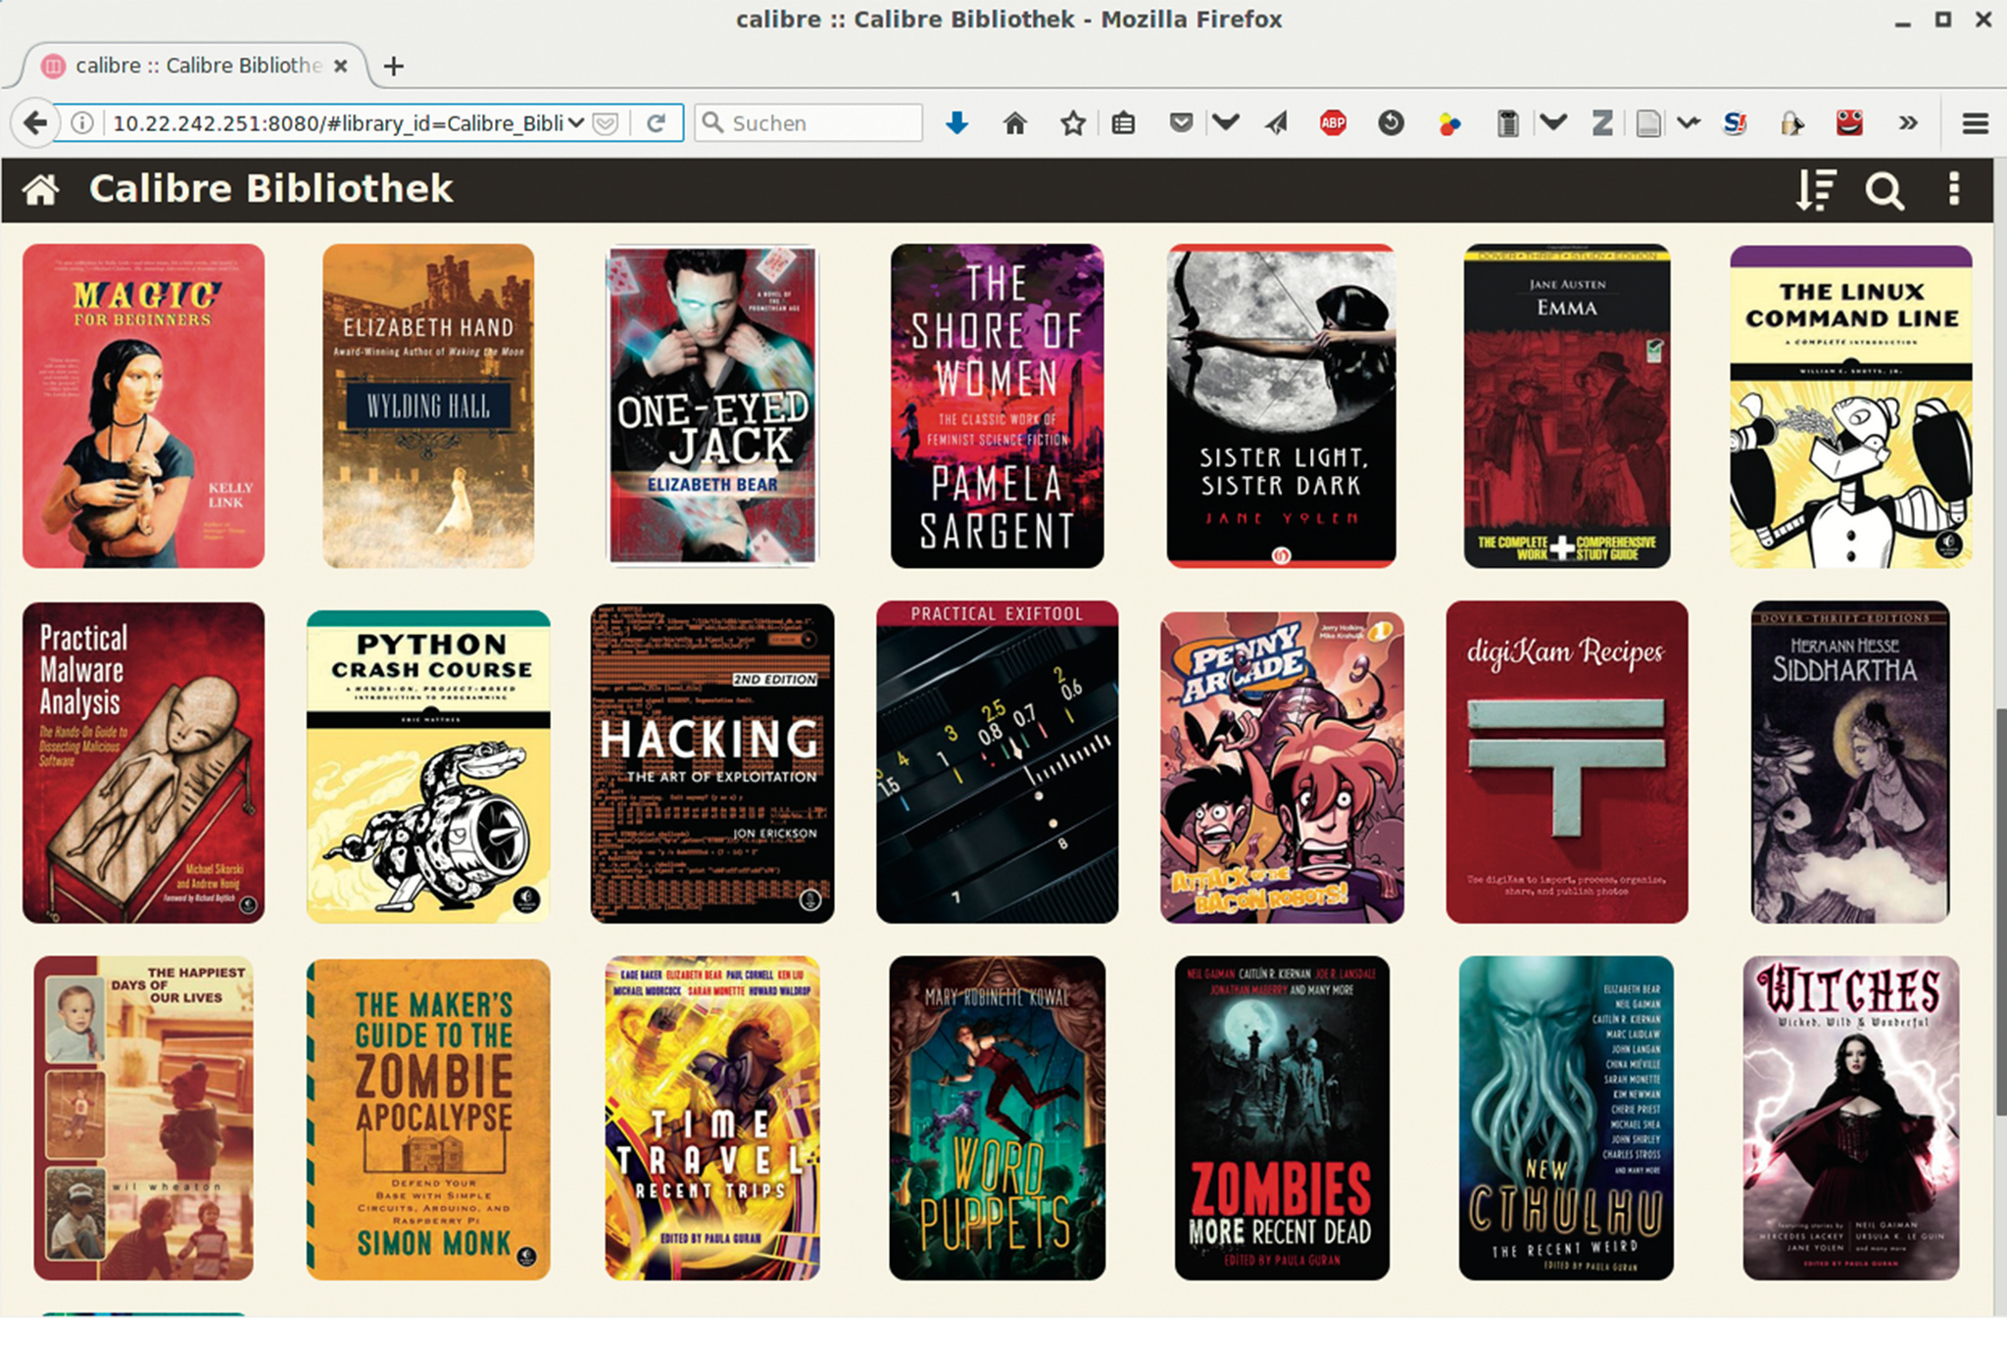Screen dimensions: 2007x1346
Task: Open the Firefox hamburger menu
Action: [x=1975, y=123]
